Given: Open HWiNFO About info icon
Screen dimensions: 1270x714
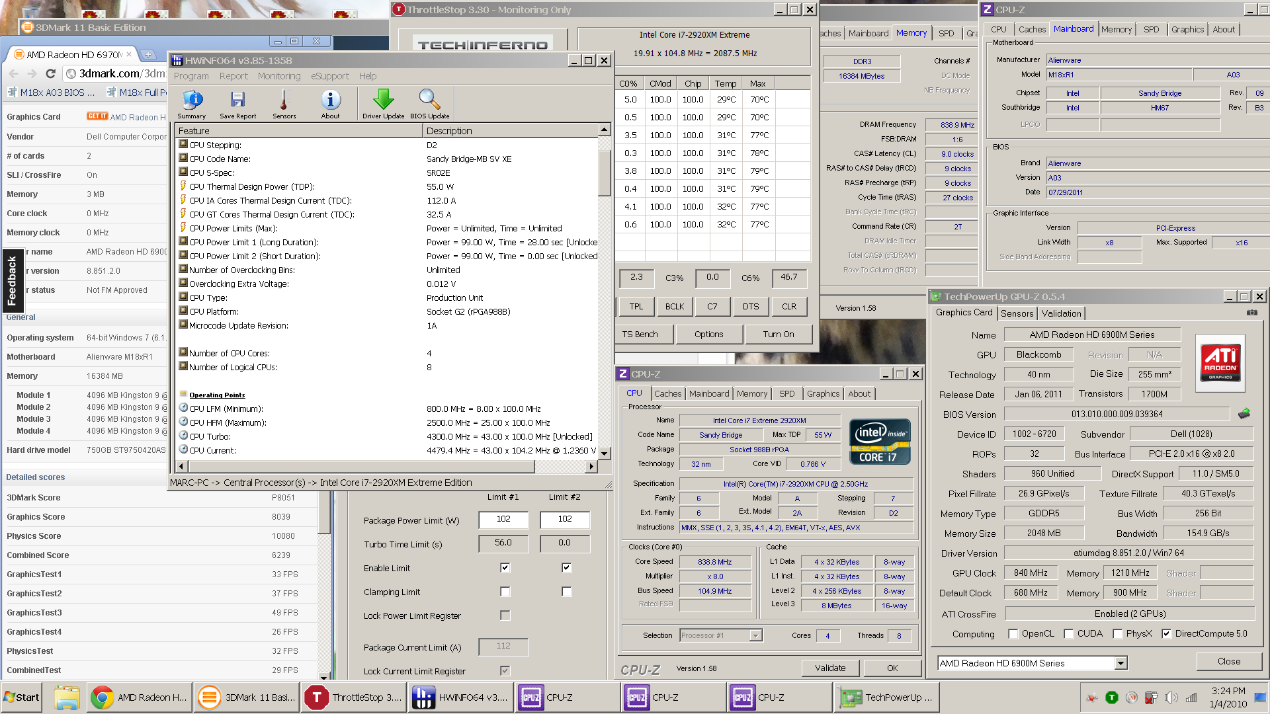Looking at the screenshot, I should pos(330,104).
